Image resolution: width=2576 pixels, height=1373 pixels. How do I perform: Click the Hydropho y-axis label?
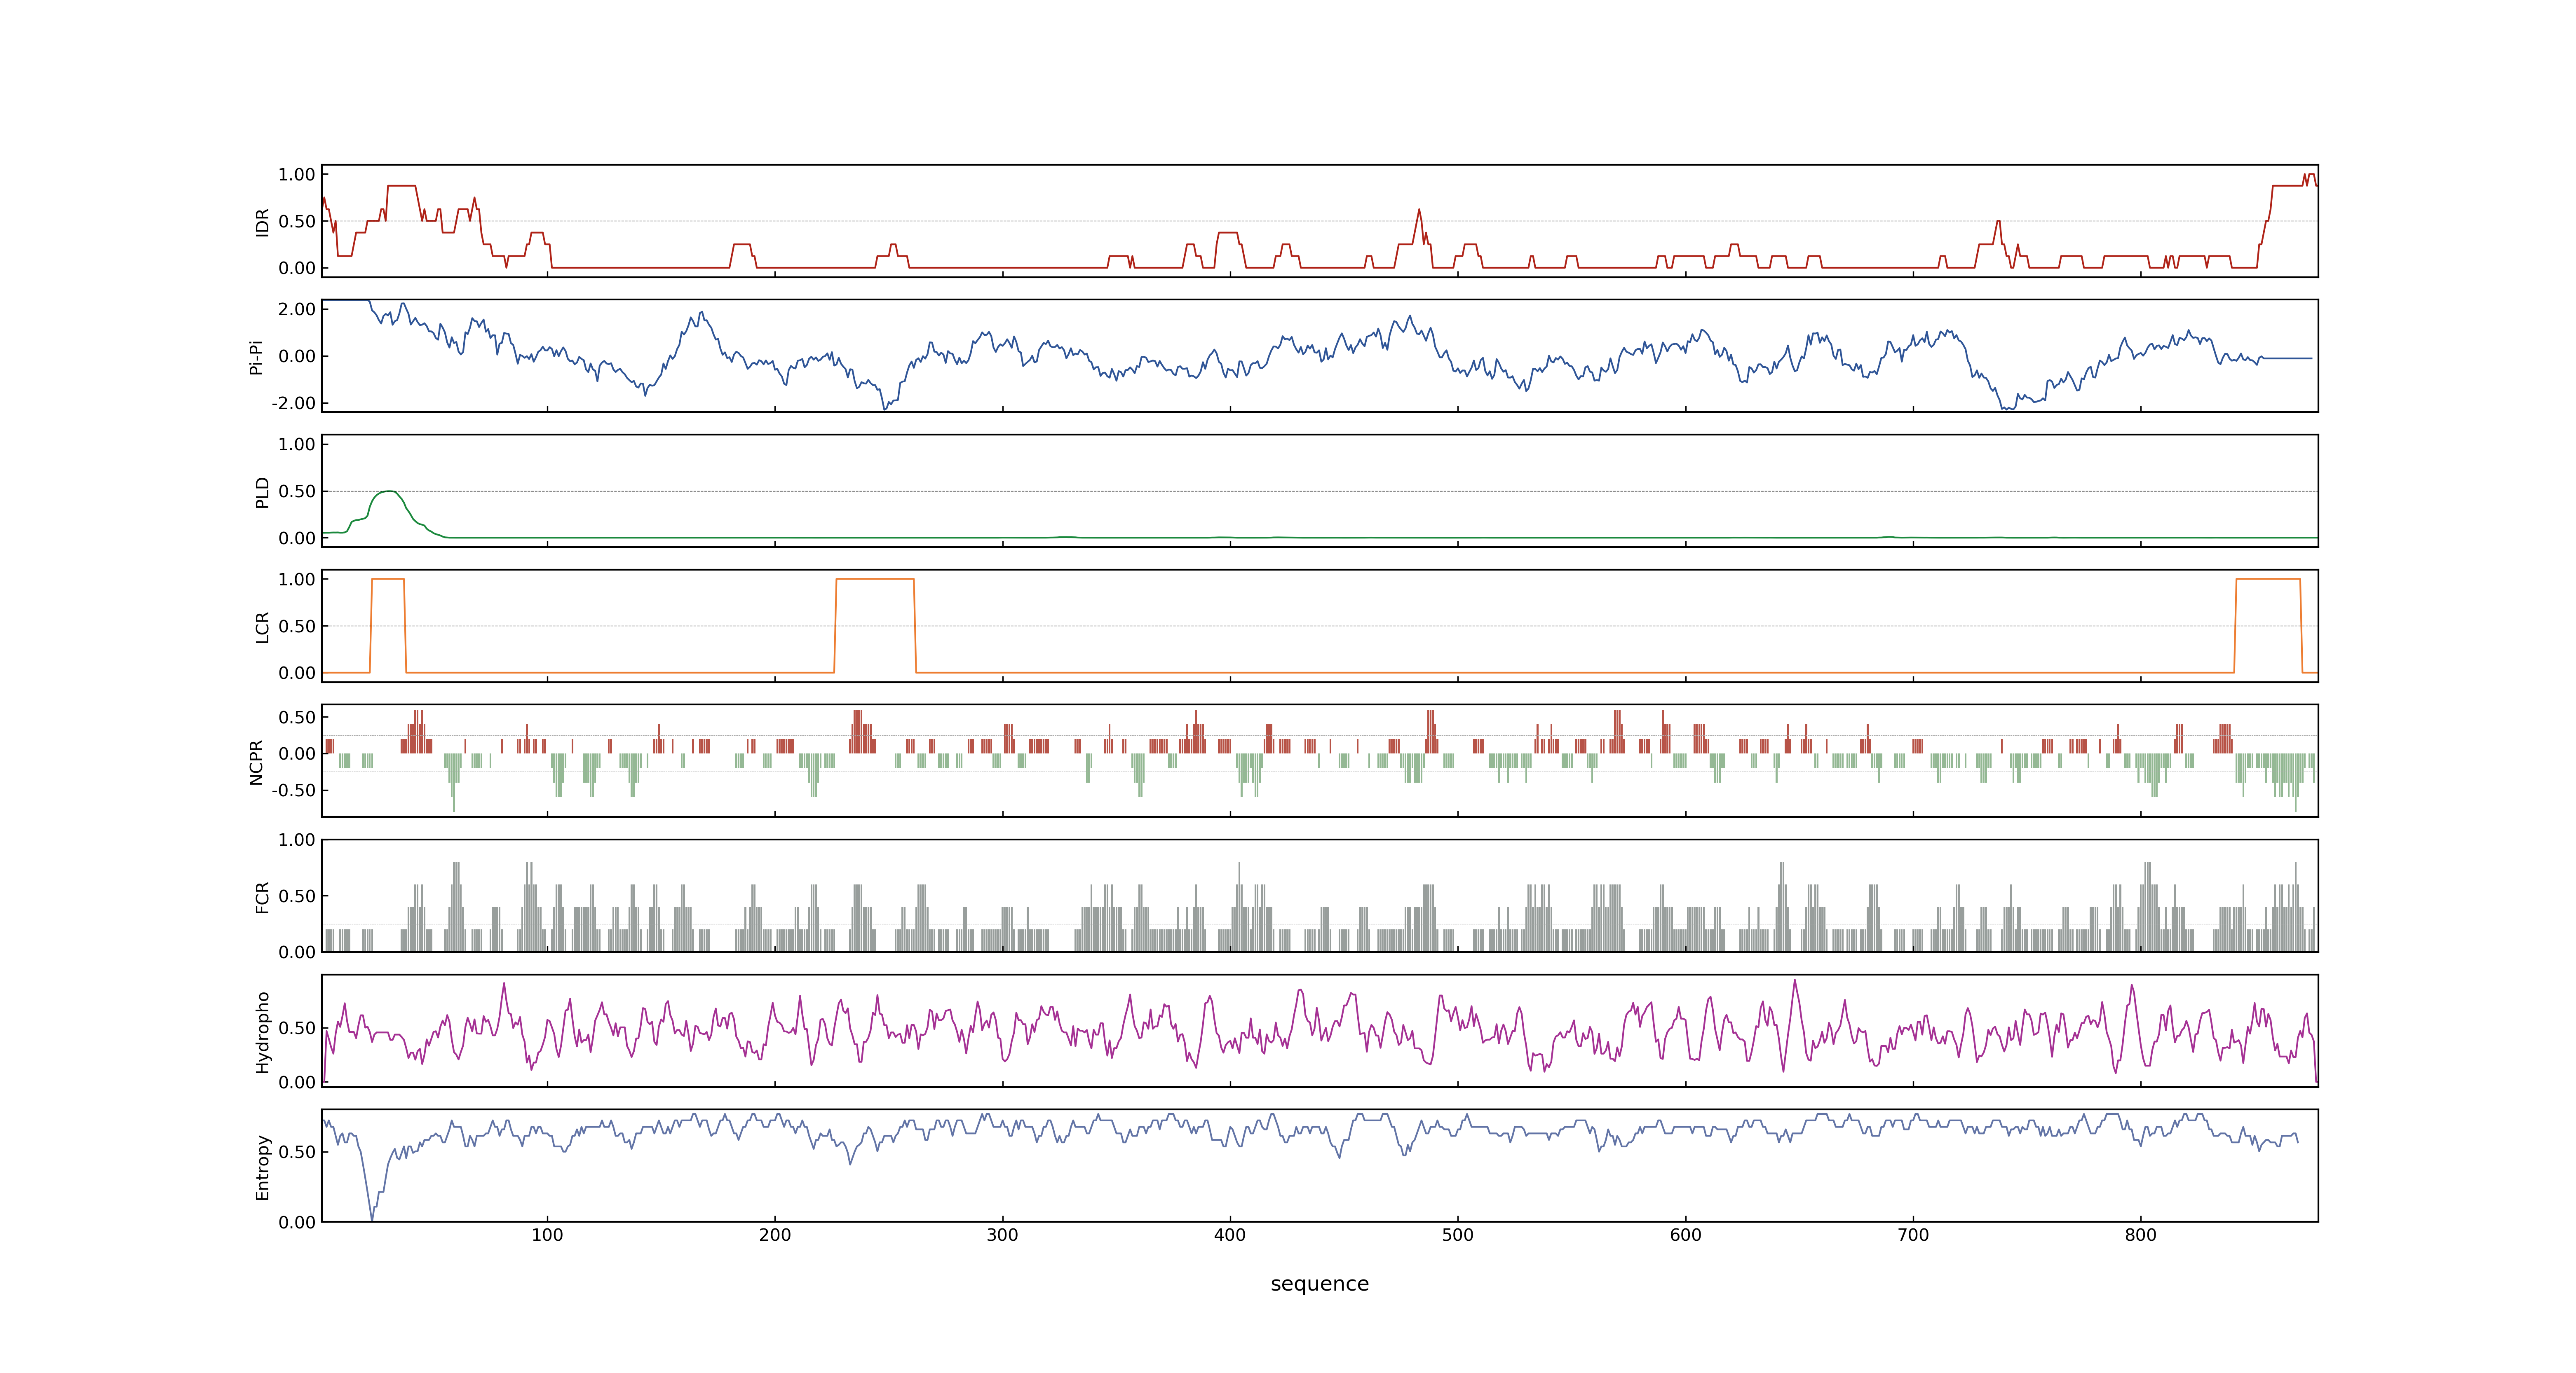pos(262,1032)
